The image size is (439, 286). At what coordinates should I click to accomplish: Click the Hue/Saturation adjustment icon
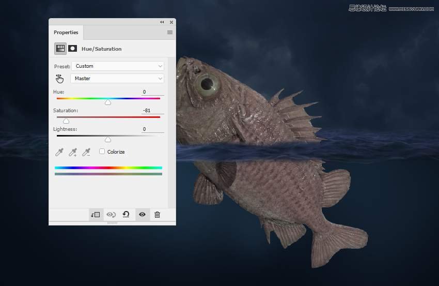pos(60,49)
